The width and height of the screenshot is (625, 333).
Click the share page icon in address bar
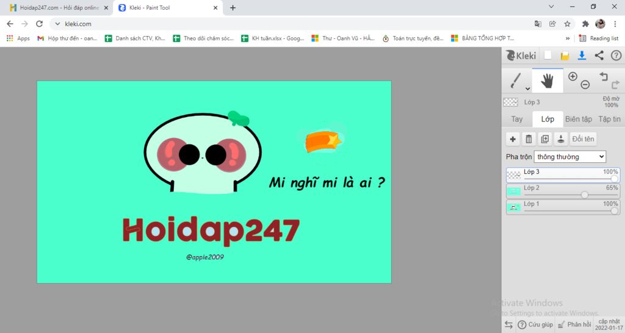(552, 24)
